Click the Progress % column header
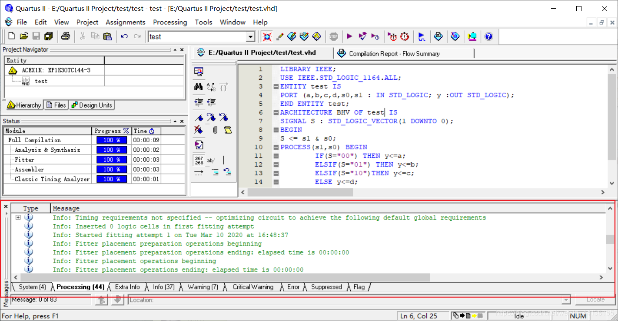Image resolution: width=618 pixels, height=321 pixels. pyautogui.click(x=112, y=131)
